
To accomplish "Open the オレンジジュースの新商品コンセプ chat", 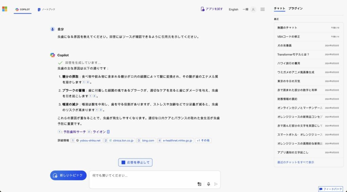I will [x=308, y=117].
